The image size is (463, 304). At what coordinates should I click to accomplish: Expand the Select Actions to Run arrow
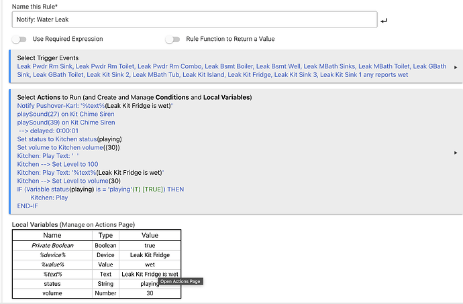coord(456,153)
